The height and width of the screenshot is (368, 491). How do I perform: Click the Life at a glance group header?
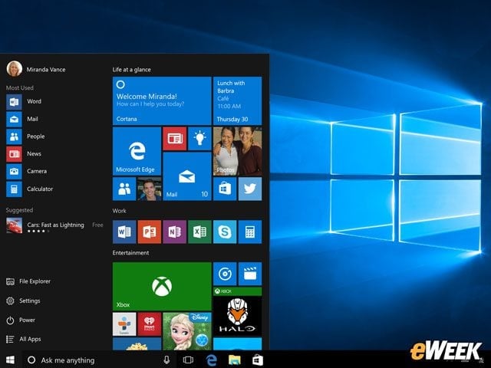tap(131, 70)
